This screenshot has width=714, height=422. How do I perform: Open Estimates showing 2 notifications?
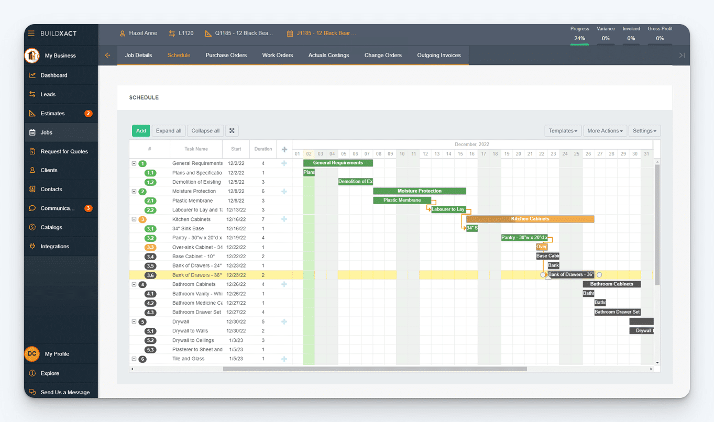click(53, 113)
